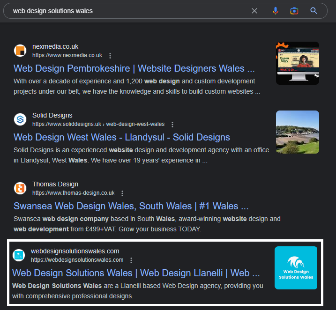Click the https://www.thomas-design.co.uk URL

[74, 193]
